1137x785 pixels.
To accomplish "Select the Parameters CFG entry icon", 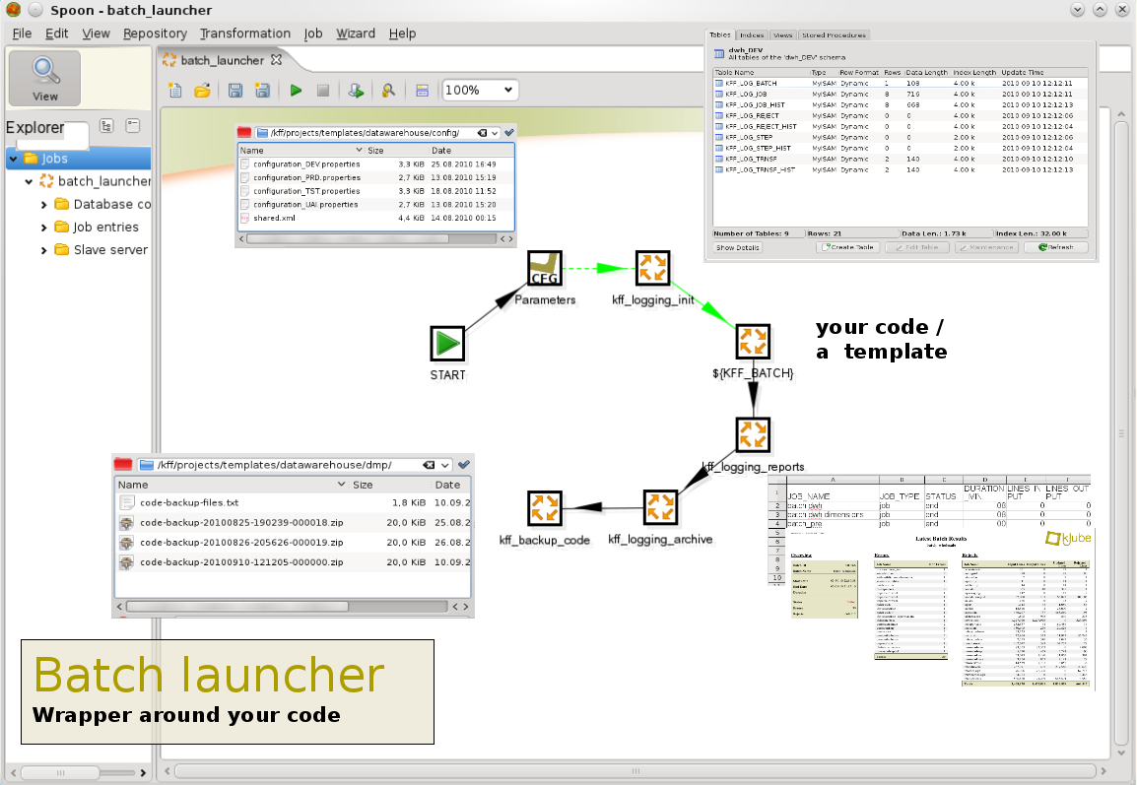I will click(x=545, y=268).
